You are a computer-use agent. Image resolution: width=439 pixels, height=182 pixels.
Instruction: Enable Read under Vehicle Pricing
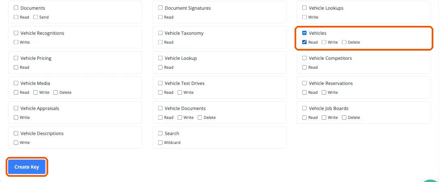tap(16, 68)
